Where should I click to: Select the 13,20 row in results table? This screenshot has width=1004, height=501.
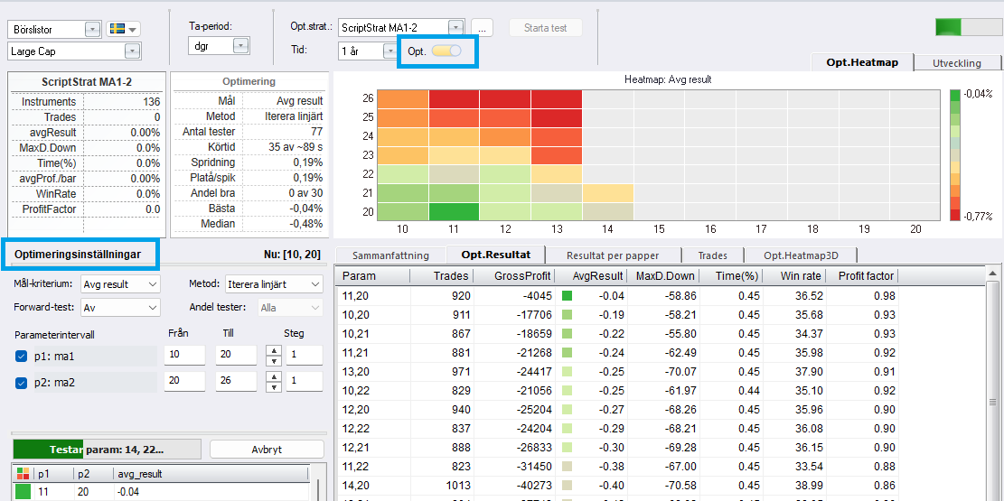(x=616, y=371)
